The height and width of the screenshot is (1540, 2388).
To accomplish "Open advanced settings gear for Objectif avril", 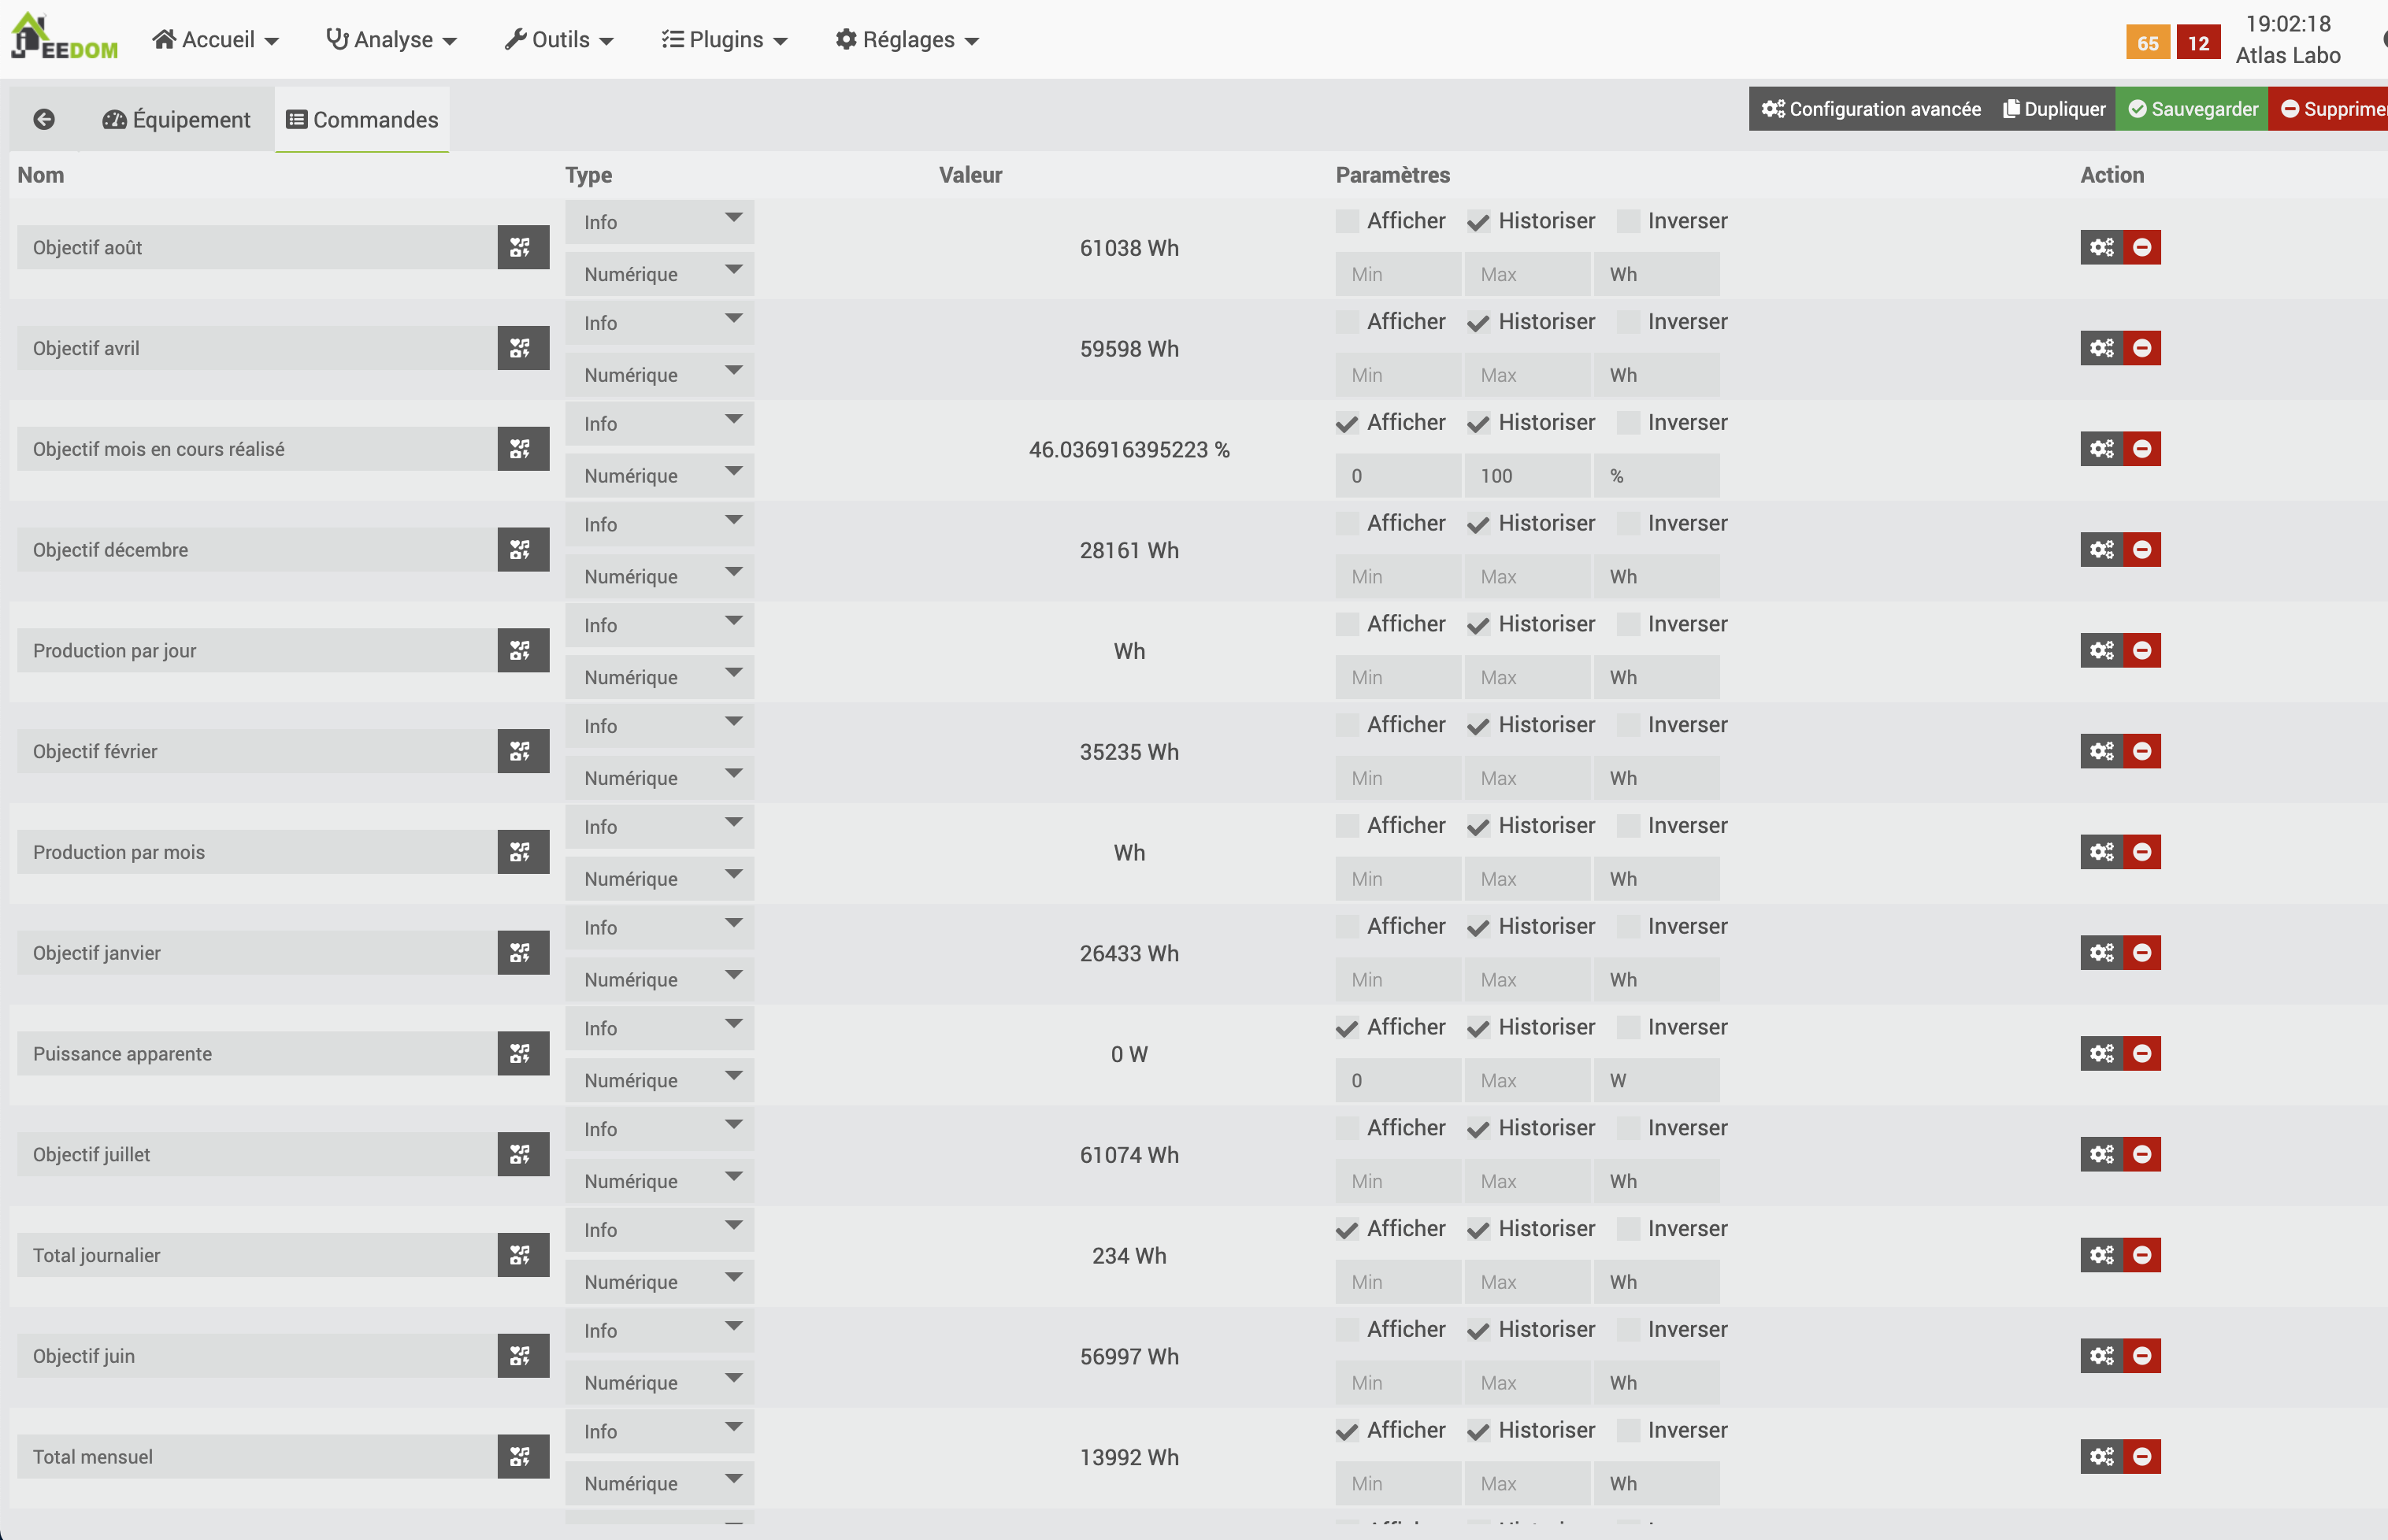I will click(2102, 348).
